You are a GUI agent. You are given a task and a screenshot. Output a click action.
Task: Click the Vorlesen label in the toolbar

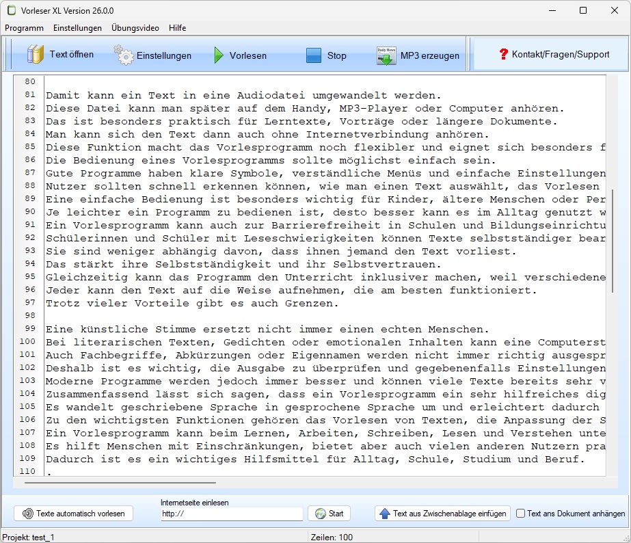coord(248,55)
